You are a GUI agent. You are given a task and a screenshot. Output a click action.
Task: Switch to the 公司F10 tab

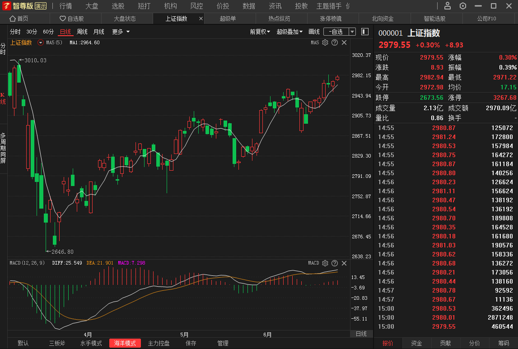487,19
